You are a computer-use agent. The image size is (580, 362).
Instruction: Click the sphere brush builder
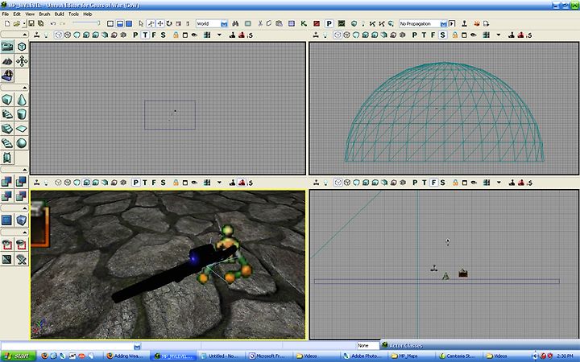[x=22, y=143]
